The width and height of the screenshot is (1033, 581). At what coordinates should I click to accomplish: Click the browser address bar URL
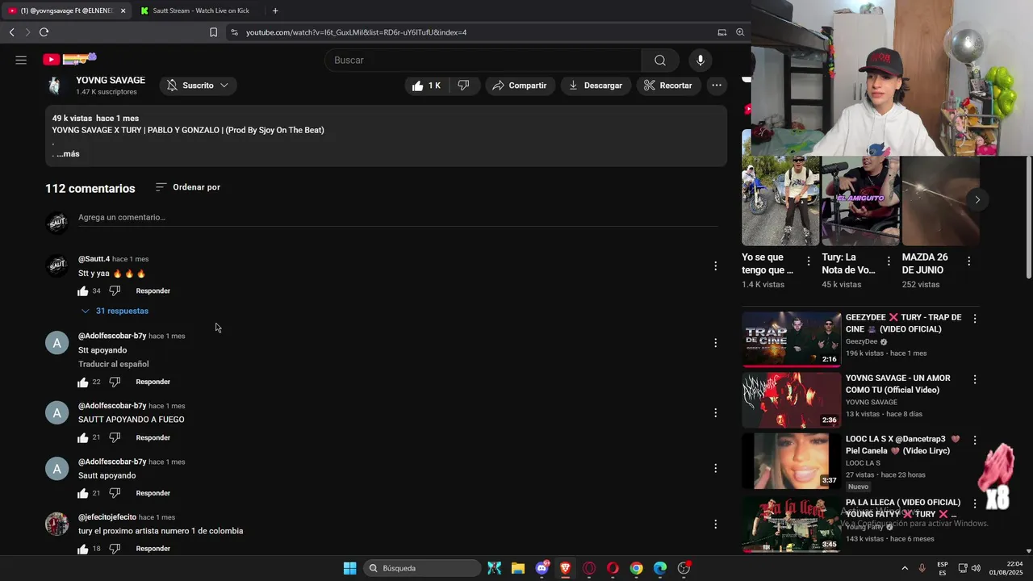tap(356, 32)
